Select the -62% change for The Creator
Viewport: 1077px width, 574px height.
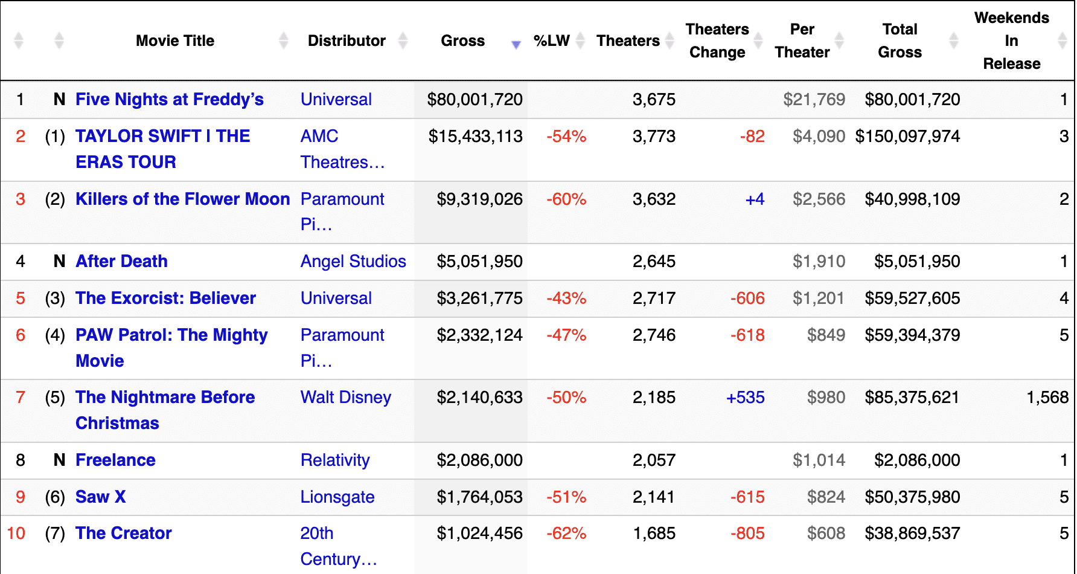coord(566,533)
